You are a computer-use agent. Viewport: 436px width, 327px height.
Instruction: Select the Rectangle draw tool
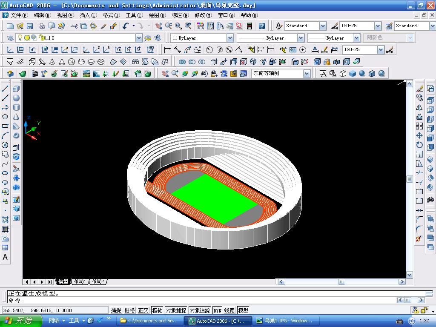tap(5, 126)
